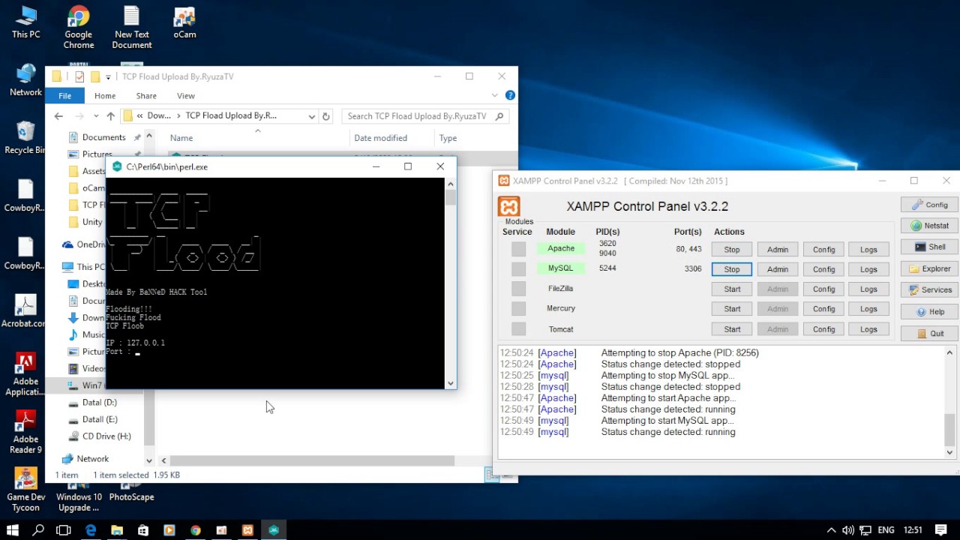Open Task View on taskbar
Screen dimensions: 960x540
point(64,530)
